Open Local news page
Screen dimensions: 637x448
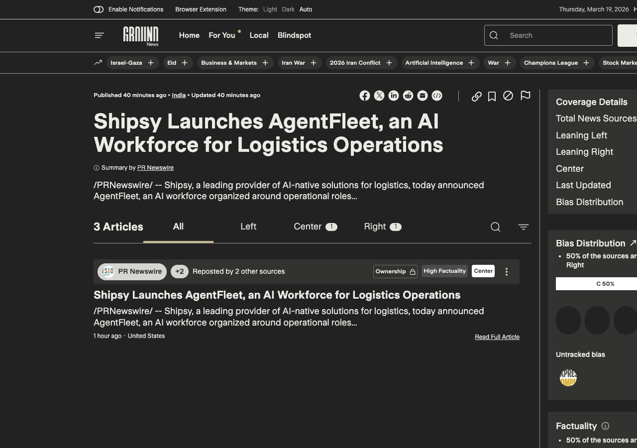[x=259, y=35]
